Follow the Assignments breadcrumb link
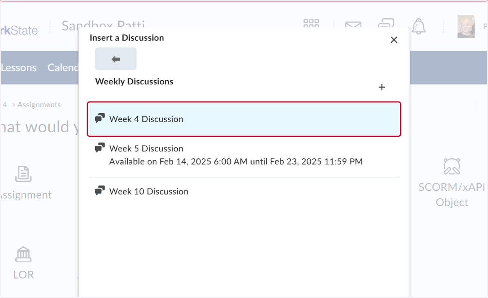The height and width of the screenshot is (298, 488). pyautogui.click(x=39, y=105)
